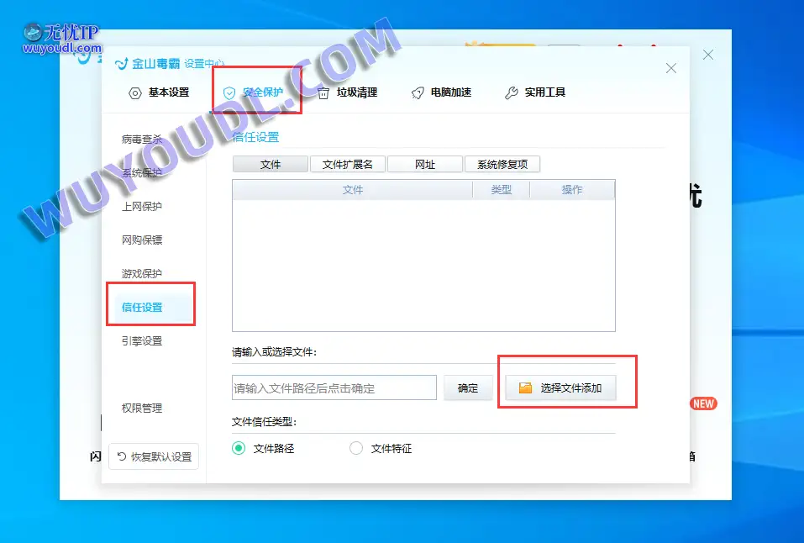Viewport: 804px width, 543px height.
Task: Click the file path input field
Action: click(x=334, y=388)
